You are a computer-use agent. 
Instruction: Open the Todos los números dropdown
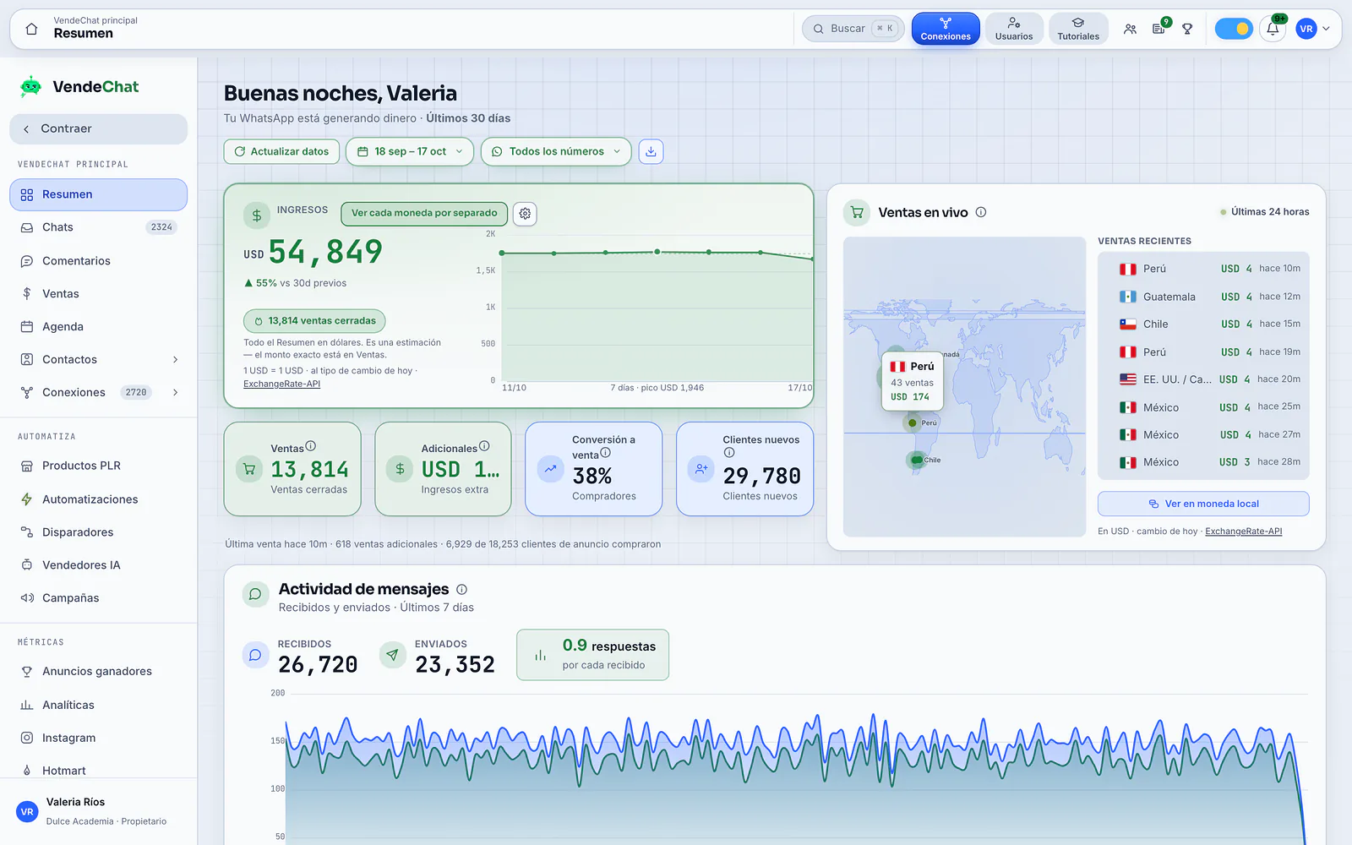point(556,151)
